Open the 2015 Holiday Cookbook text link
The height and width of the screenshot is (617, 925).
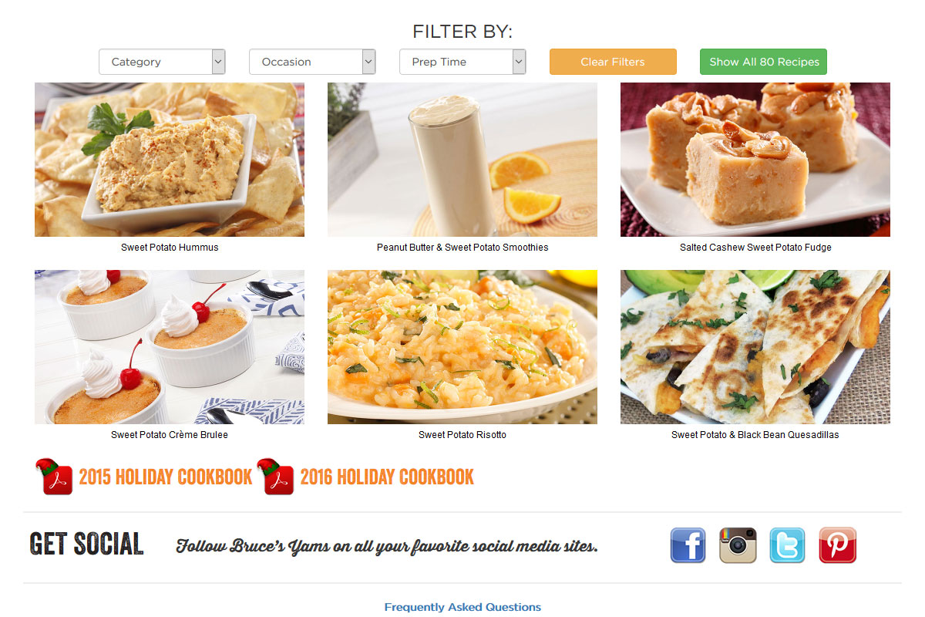click(166, 477)
